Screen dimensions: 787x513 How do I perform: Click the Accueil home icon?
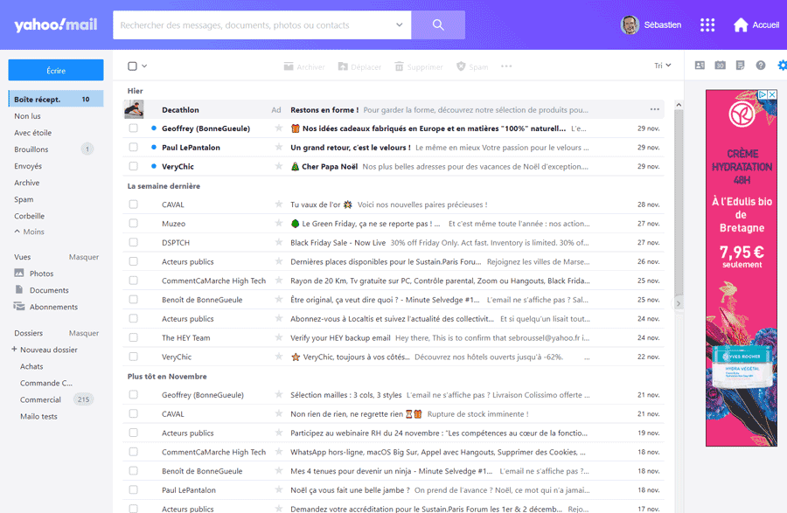coord(741,24)
